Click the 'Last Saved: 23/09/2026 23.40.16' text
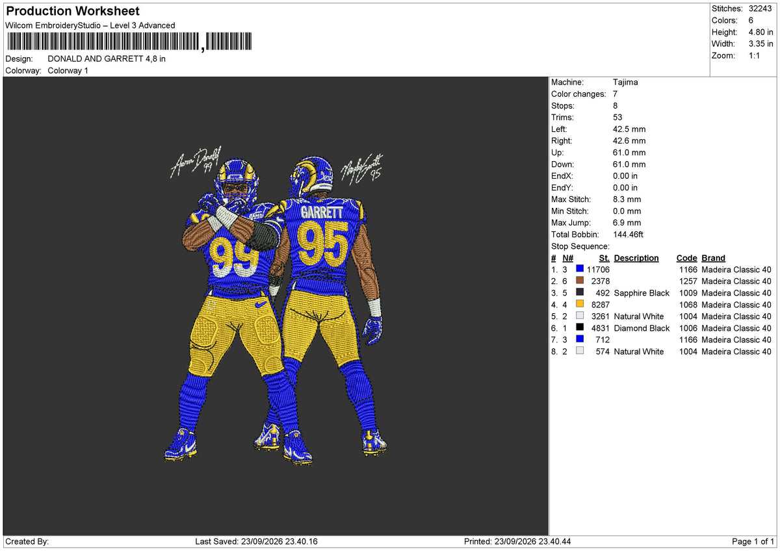 click(x=256, y=541)
